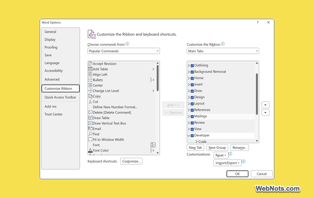This screenshot has width=314, height=198.
Task: Uncheck the Outlining tab checkbox
Action: coord(192,65)
